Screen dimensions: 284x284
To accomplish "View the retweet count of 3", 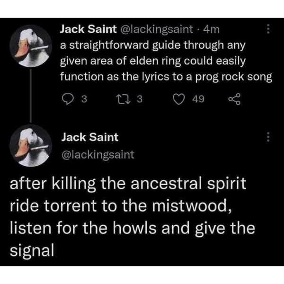I will pos(140,99).
